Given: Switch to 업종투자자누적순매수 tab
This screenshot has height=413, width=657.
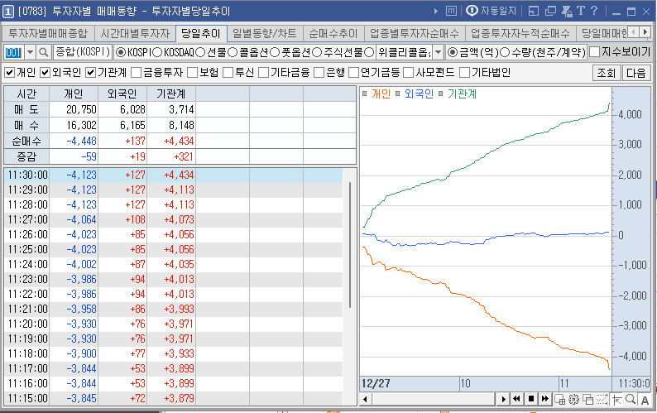Looking at the screenshot, I should click(x=520, y=33).
